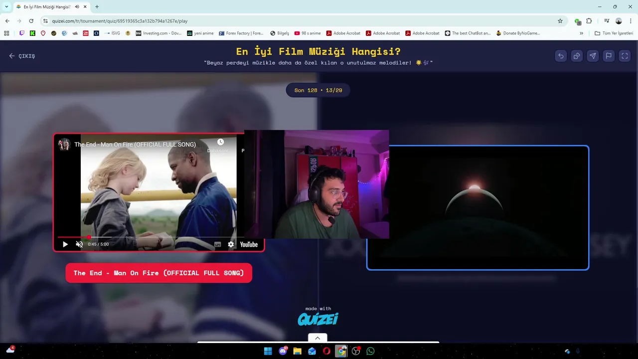Image resolution: width=638 pixels, height=359 pixels.
Task: Enter fullscreen mode for the quiz
Action: (625, 56)
